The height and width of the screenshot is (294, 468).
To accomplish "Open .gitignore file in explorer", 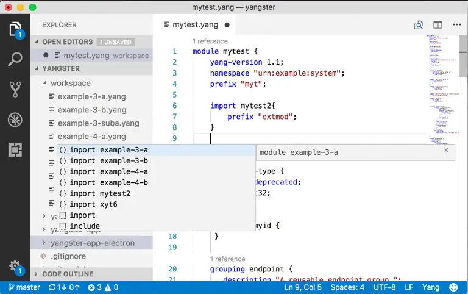I will pos(68,256).
